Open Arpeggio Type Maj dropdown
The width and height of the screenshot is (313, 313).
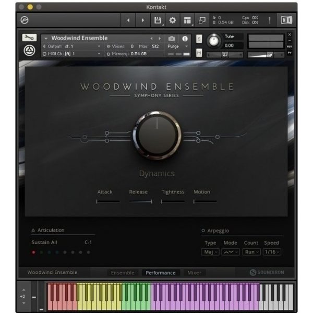(x=210, y=252)
